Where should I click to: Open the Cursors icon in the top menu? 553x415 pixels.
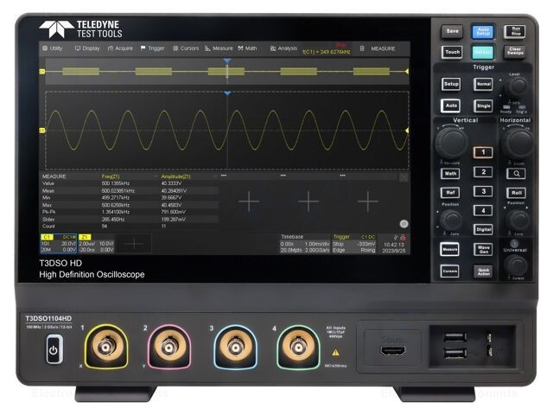click(185, 48)
